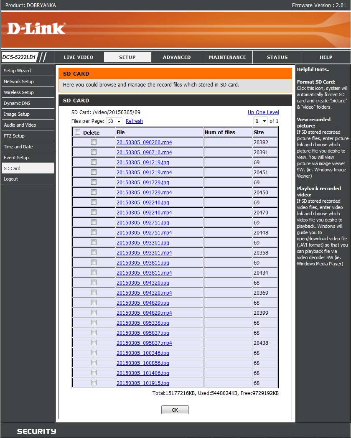Click the Refresh link
351x438 pixels.
coord(134,121)
